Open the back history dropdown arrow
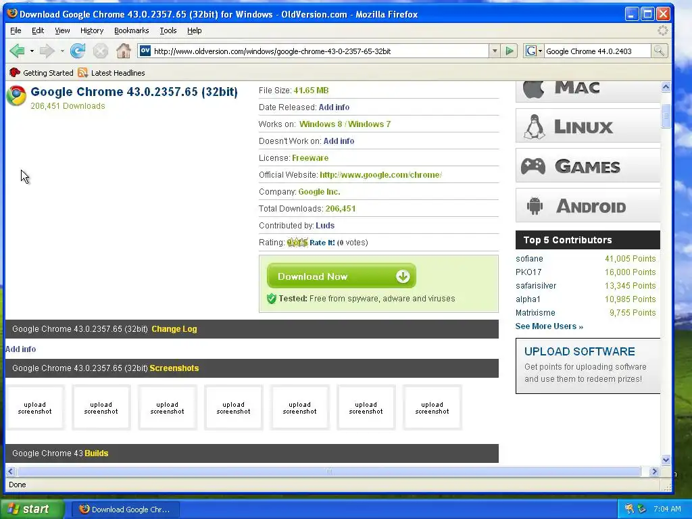 [x=32, y=51]
